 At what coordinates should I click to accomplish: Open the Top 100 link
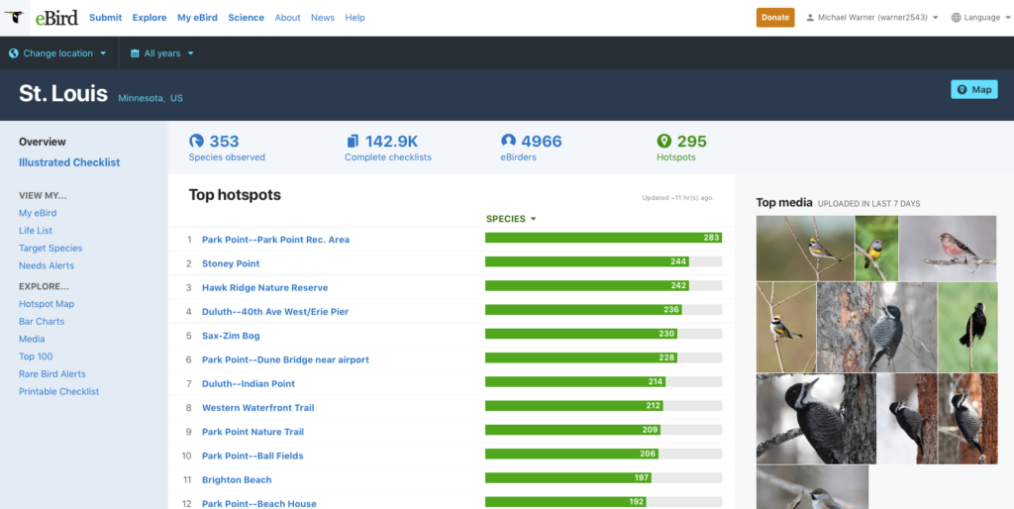36,356
